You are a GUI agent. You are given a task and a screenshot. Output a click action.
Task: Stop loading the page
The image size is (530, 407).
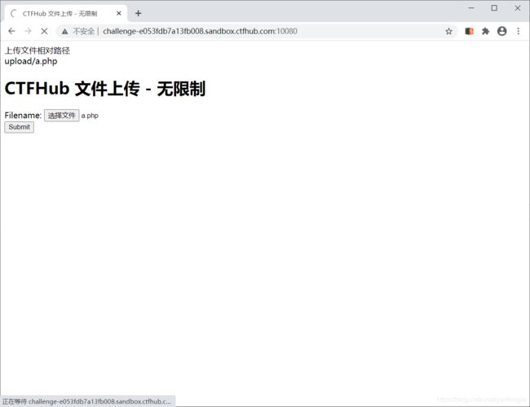(x=44, y=31)
